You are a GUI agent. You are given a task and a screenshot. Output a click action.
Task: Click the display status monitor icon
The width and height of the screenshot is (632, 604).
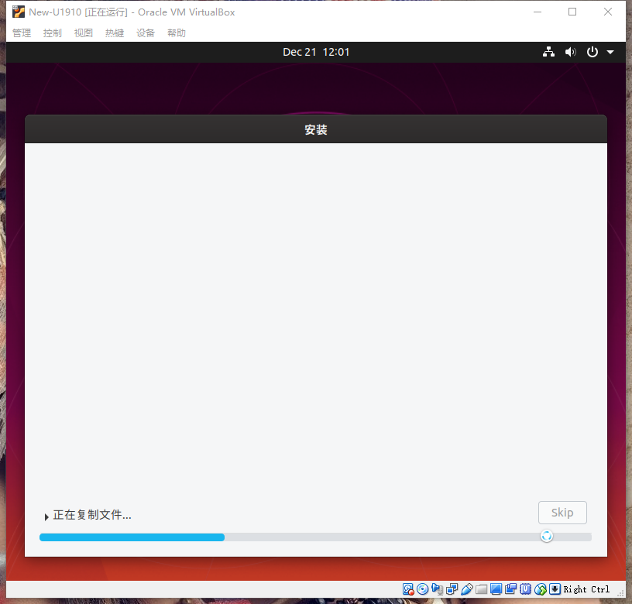click(x=496, y=589)
